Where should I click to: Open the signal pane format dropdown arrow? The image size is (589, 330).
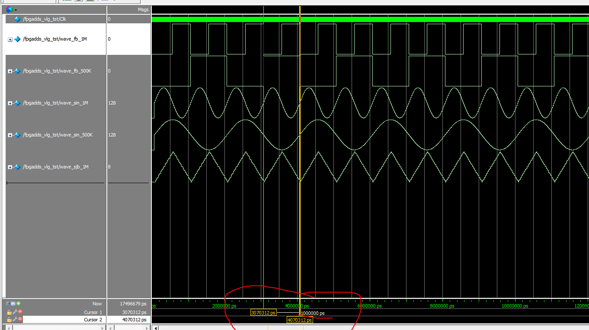tap(16, 10)
